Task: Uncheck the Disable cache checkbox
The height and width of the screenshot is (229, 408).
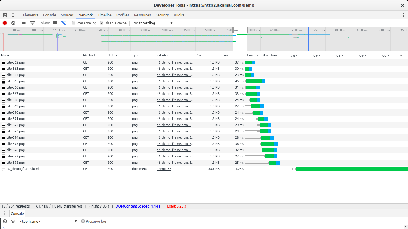Action: 102,23
